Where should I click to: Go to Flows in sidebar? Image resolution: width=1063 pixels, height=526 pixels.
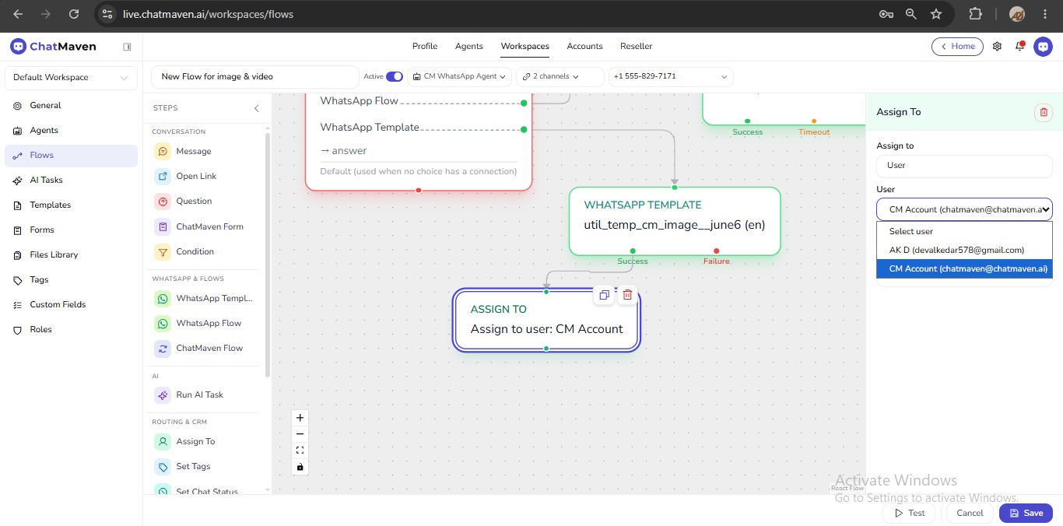(x=71, y=156)
